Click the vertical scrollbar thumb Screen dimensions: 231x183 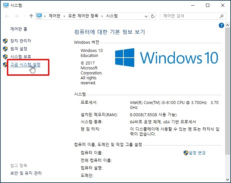coord(227,91)
